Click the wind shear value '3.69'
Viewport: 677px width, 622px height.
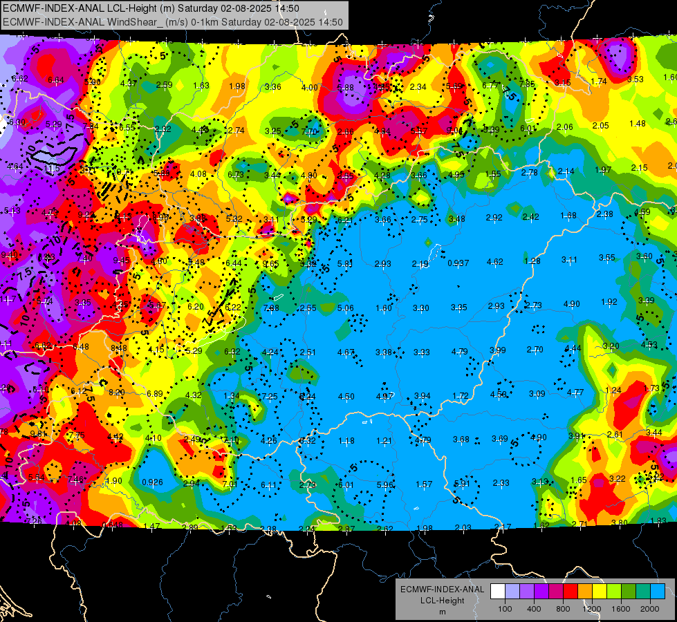pos(499,439)
